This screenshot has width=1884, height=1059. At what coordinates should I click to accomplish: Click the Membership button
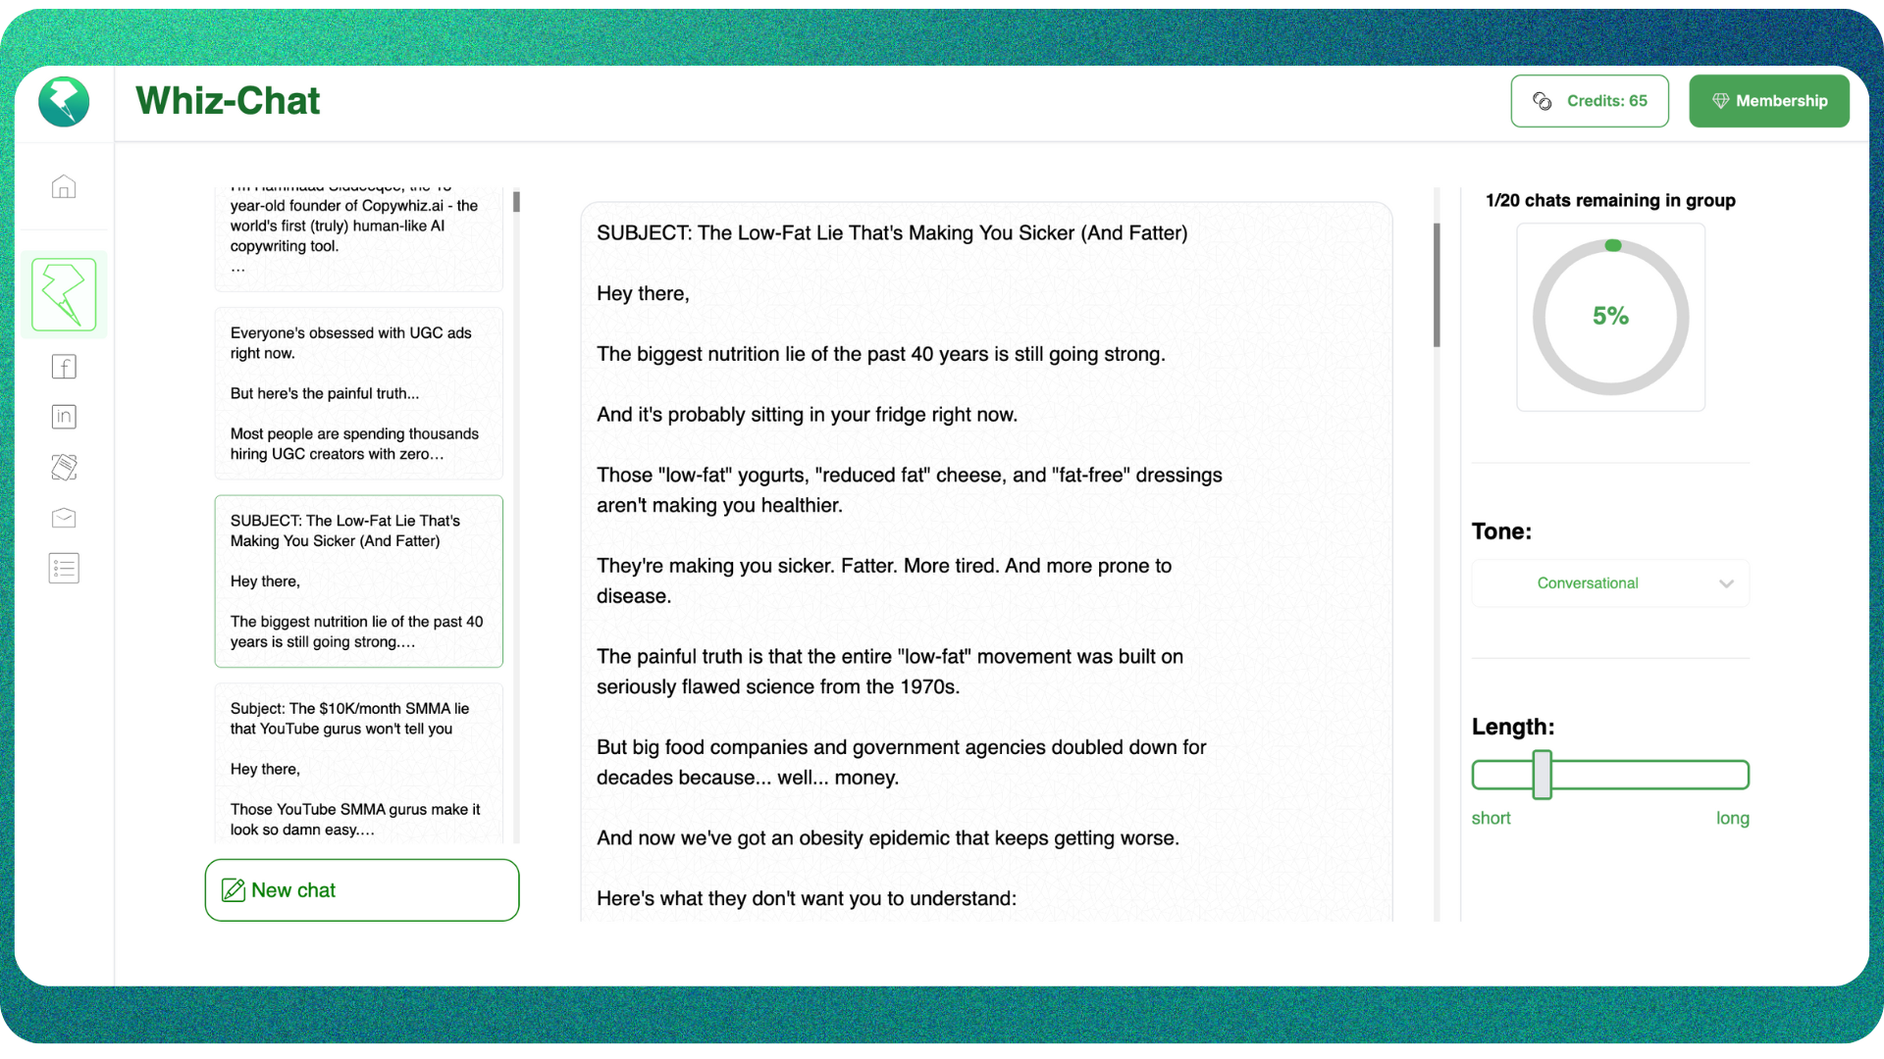click(x=1768, y=101)
